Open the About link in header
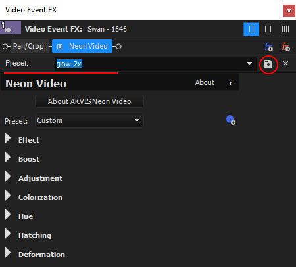The width and height of the screenshot is (296, 267). coord(205,82)
